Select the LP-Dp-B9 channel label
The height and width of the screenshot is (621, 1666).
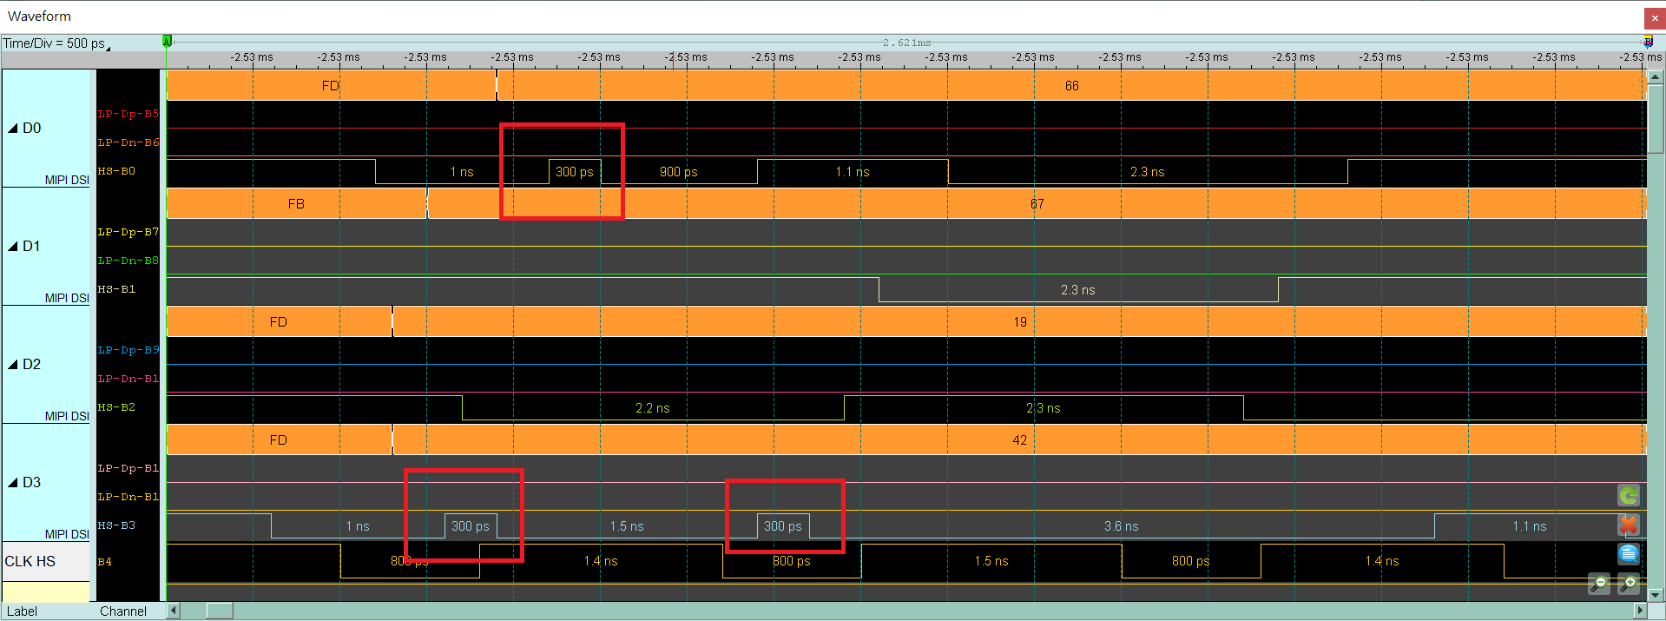128,350
